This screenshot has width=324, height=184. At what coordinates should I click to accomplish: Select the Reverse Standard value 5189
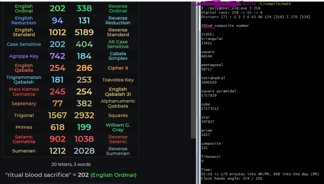tap(84, 32)
